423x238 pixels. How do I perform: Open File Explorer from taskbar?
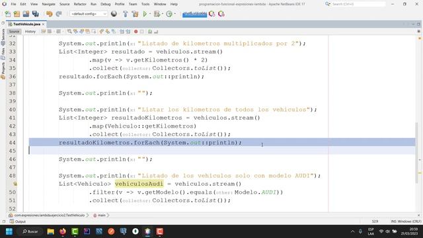click(50, 231)
